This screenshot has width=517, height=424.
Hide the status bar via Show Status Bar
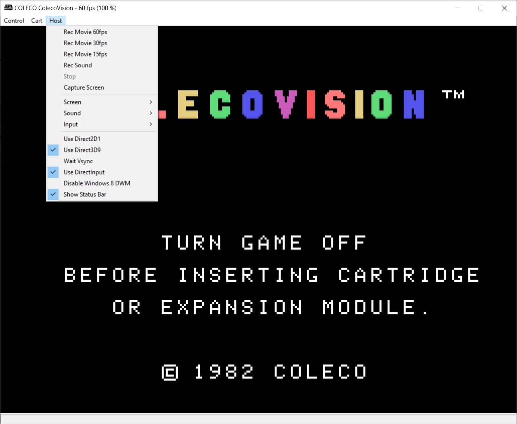[85, 194]
